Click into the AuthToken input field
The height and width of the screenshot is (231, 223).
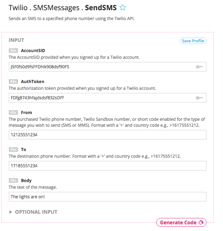[x=102, y=98]
